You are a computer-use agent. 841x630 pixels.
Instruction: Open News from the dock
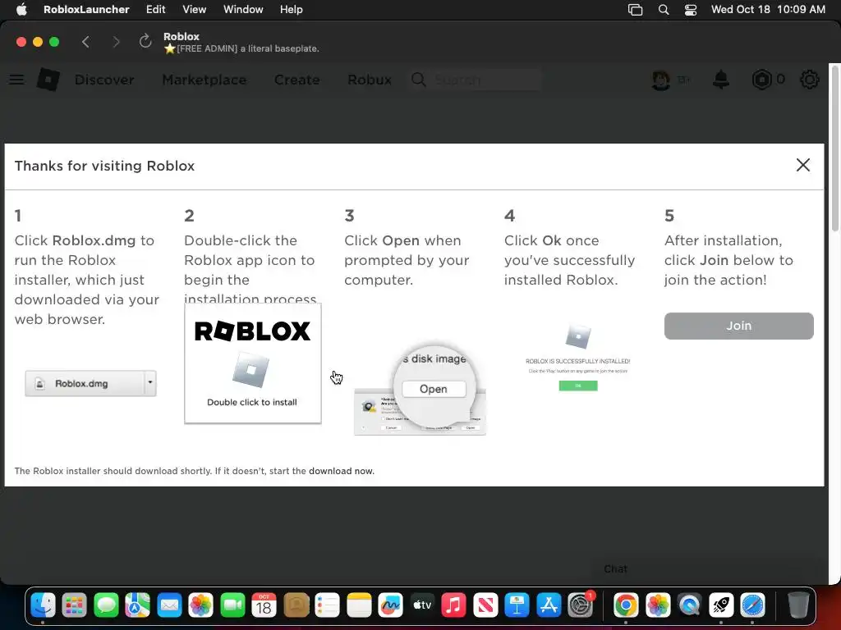[x=485, y=606]
